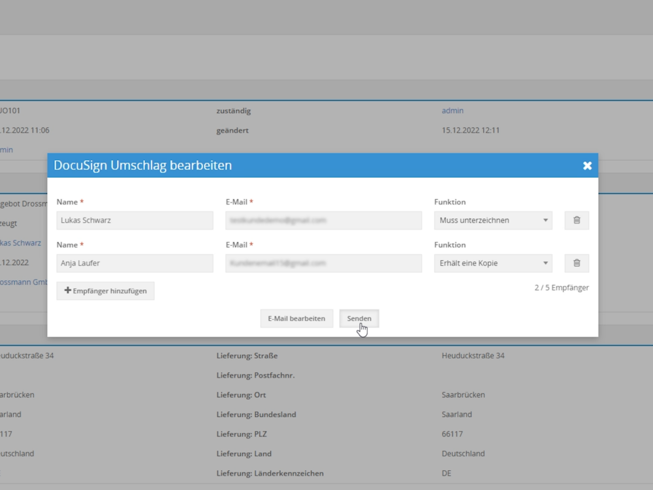Close the DocuSign Umschlag bearbeiten dialog
Image resolution: width=653 pixels, height=490 pixels.
[587, 166]
